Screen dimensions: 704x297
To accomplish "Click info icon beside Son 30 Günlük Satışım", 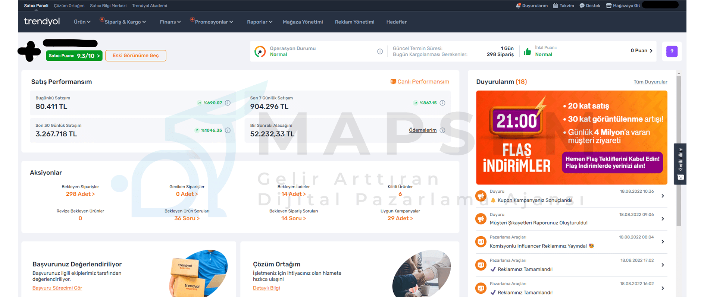I will pyautogui.click(x=228, y=130).
